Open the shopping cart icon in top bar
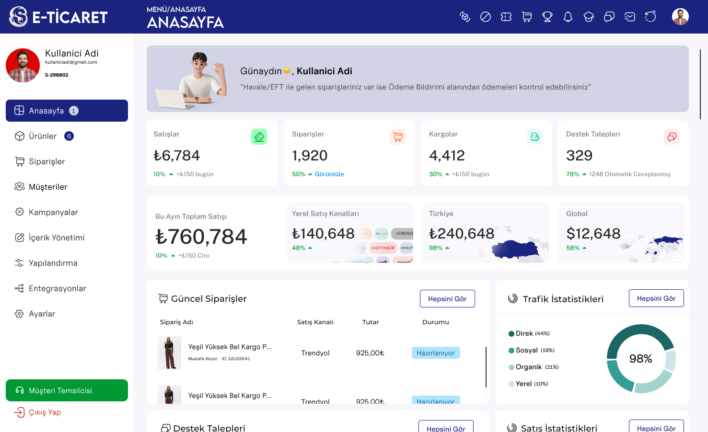This screenshot has height=432, width=708. pyautogui.click(x=527, y=17)
